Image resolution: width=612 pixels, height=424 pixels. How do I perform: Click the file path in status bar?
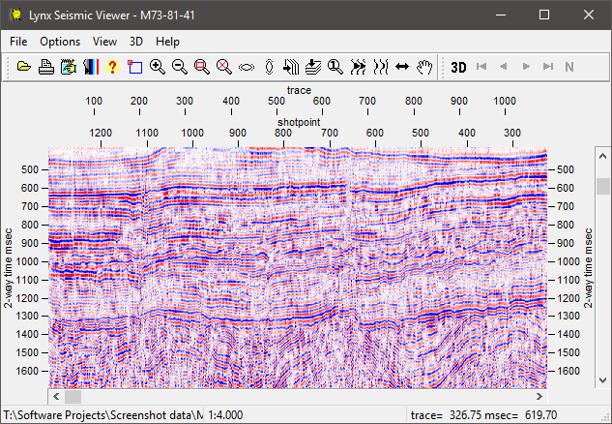[103, 415]
